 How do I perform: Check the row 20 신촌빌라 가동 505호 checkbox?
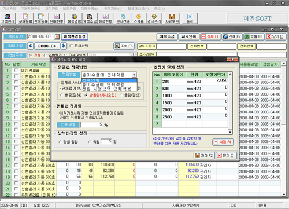tap(16, 183)
